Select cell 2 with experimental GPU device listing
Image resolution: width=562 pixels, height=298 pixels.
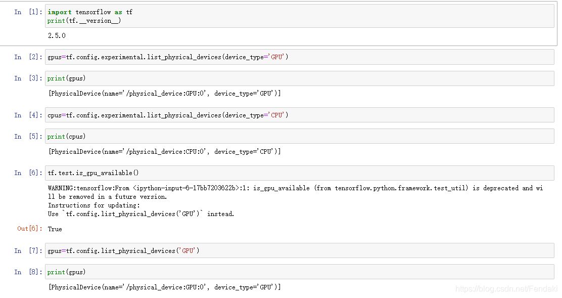tap(300, 57)
